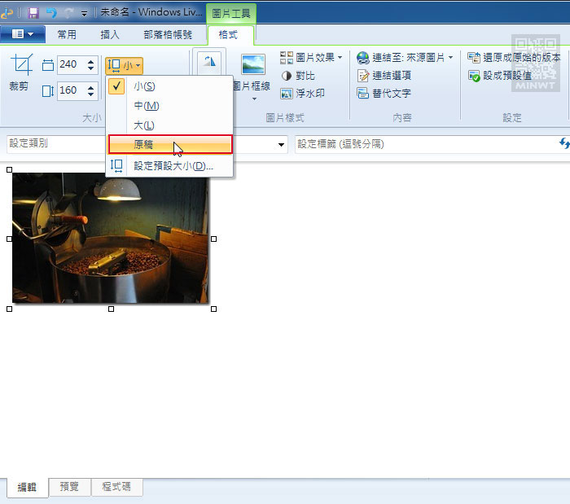Switch to the Source code (程式碼) view tab
Screen dimensions: 570x504
point(116,487)
